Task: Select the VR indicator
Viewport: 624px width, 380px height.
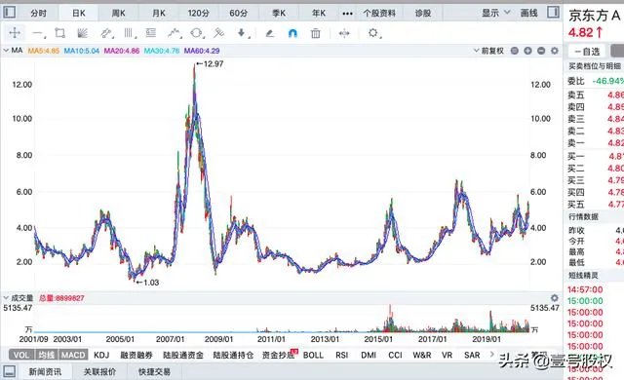Action: (x=447, y=355)
